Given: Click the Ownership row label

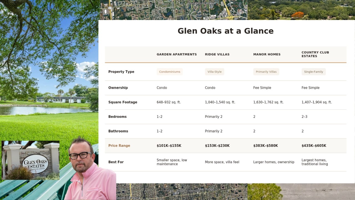Looking at the screenshot, I should click(x=118, y=88).
